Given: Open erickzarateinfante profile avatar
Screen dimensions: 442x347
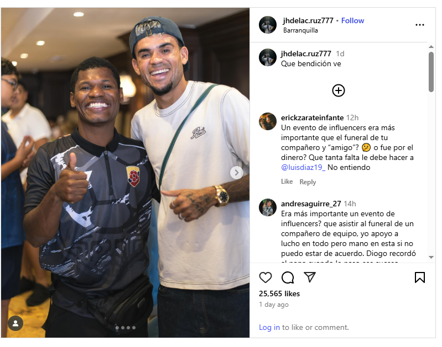Looking at the screenshot, I should click(x=268, y=121).
